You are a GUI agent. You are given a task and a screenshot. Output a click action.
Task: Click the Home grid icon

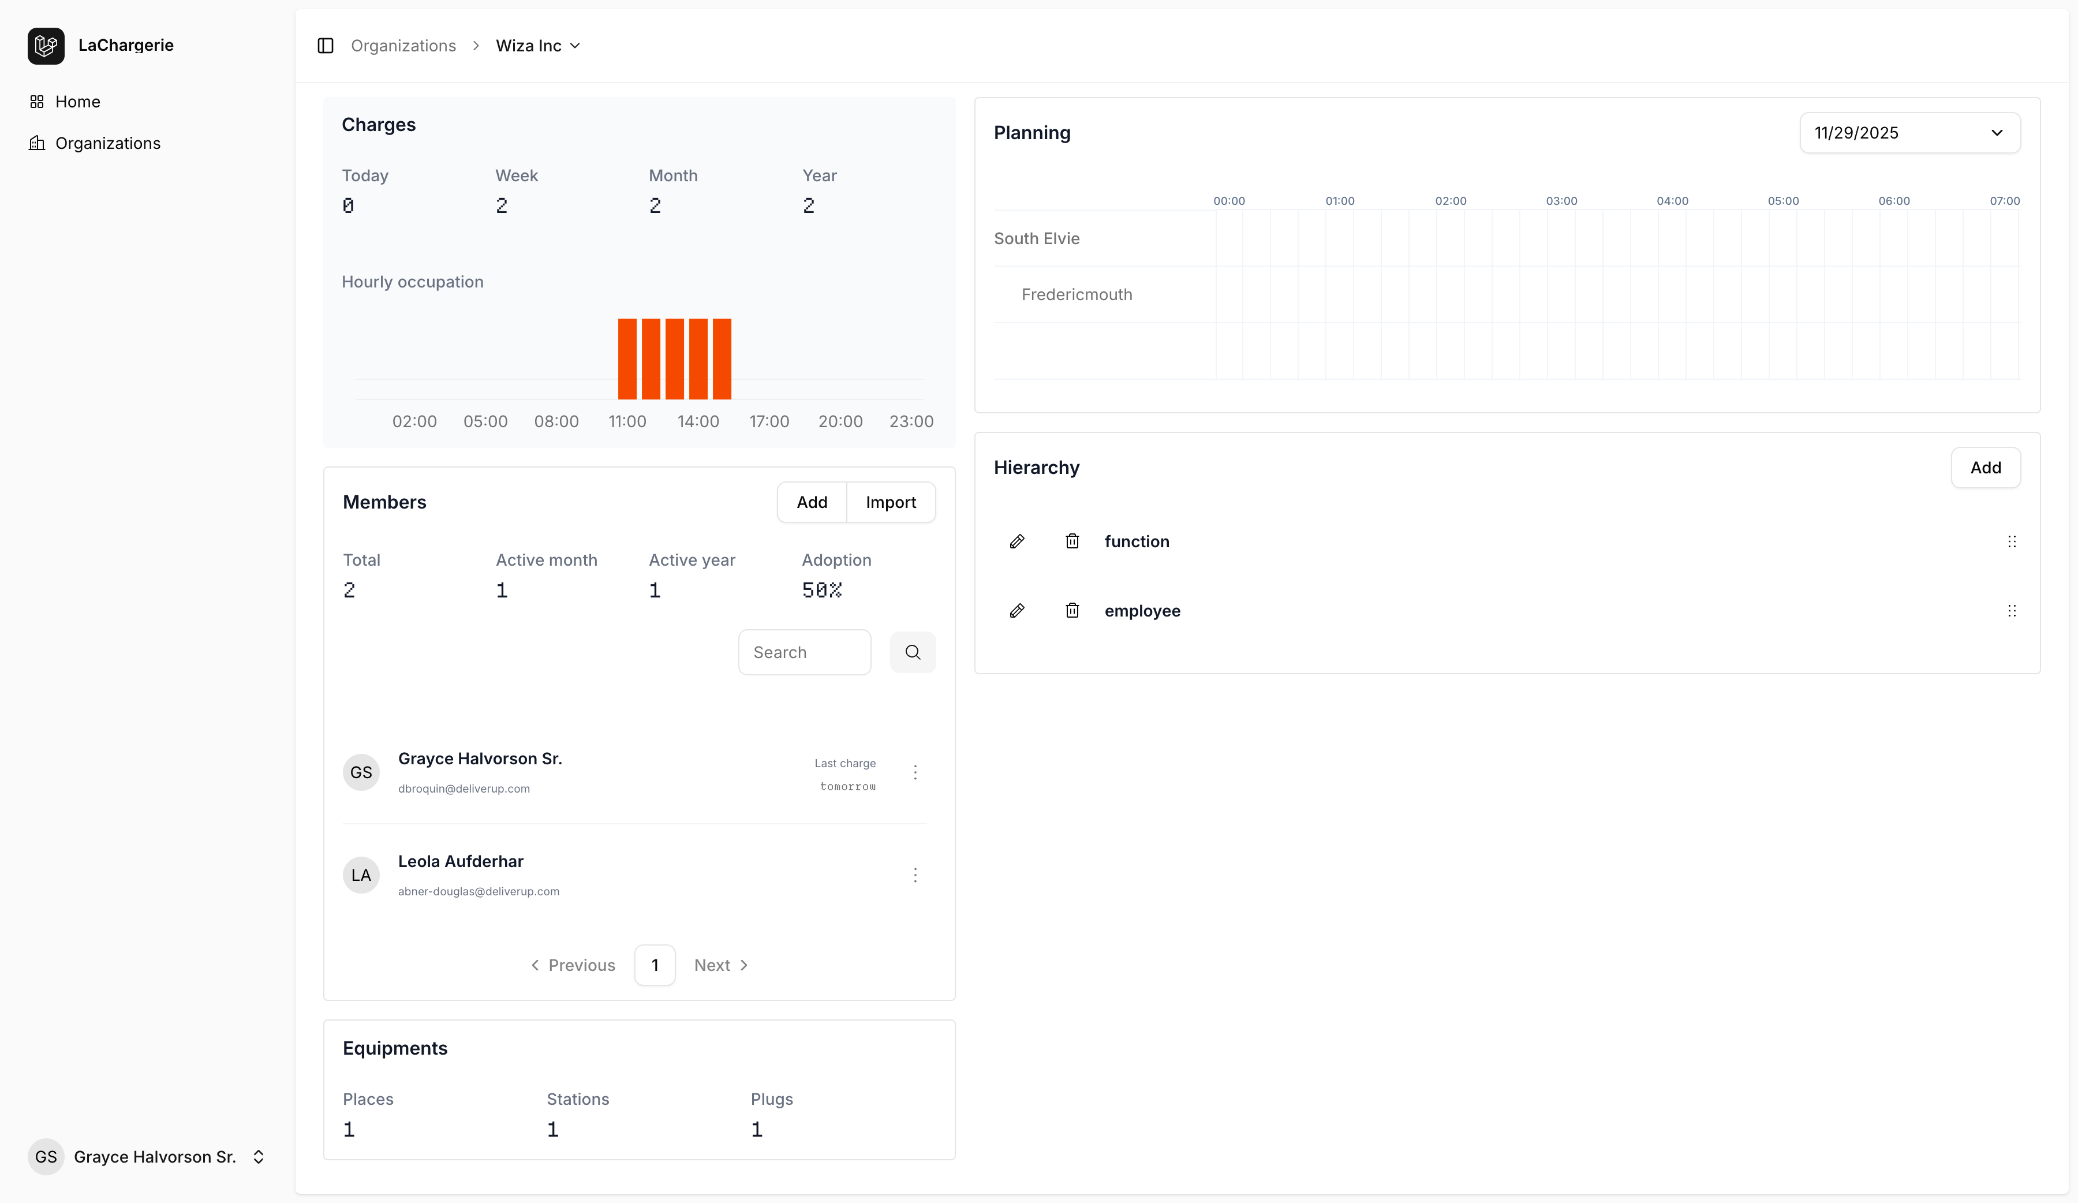pyautogui.click(x=36, y=100)
